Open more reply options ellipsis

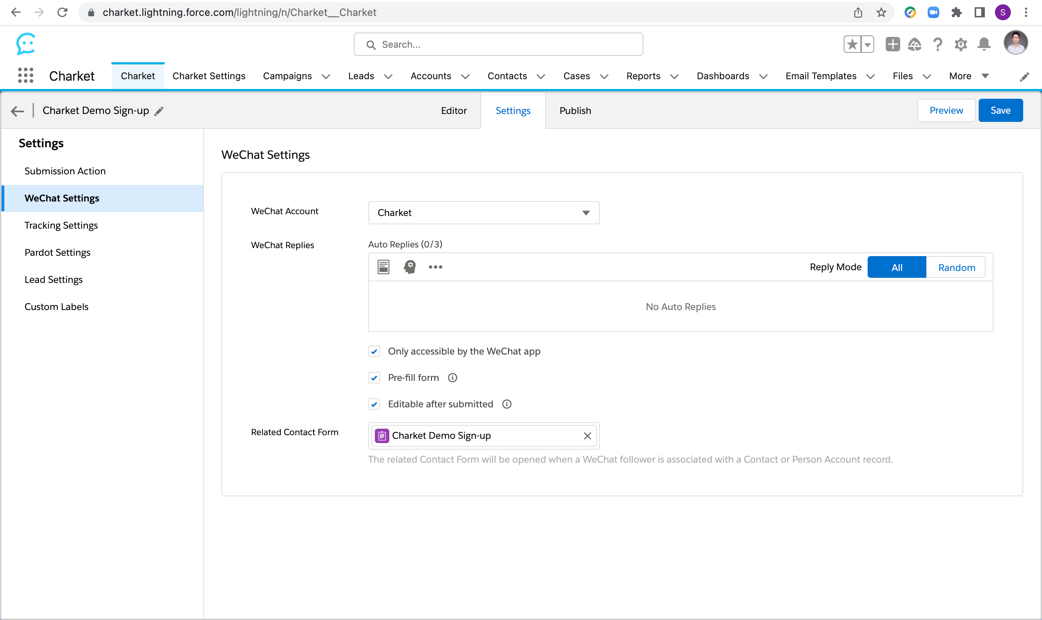tap(435, 267)
